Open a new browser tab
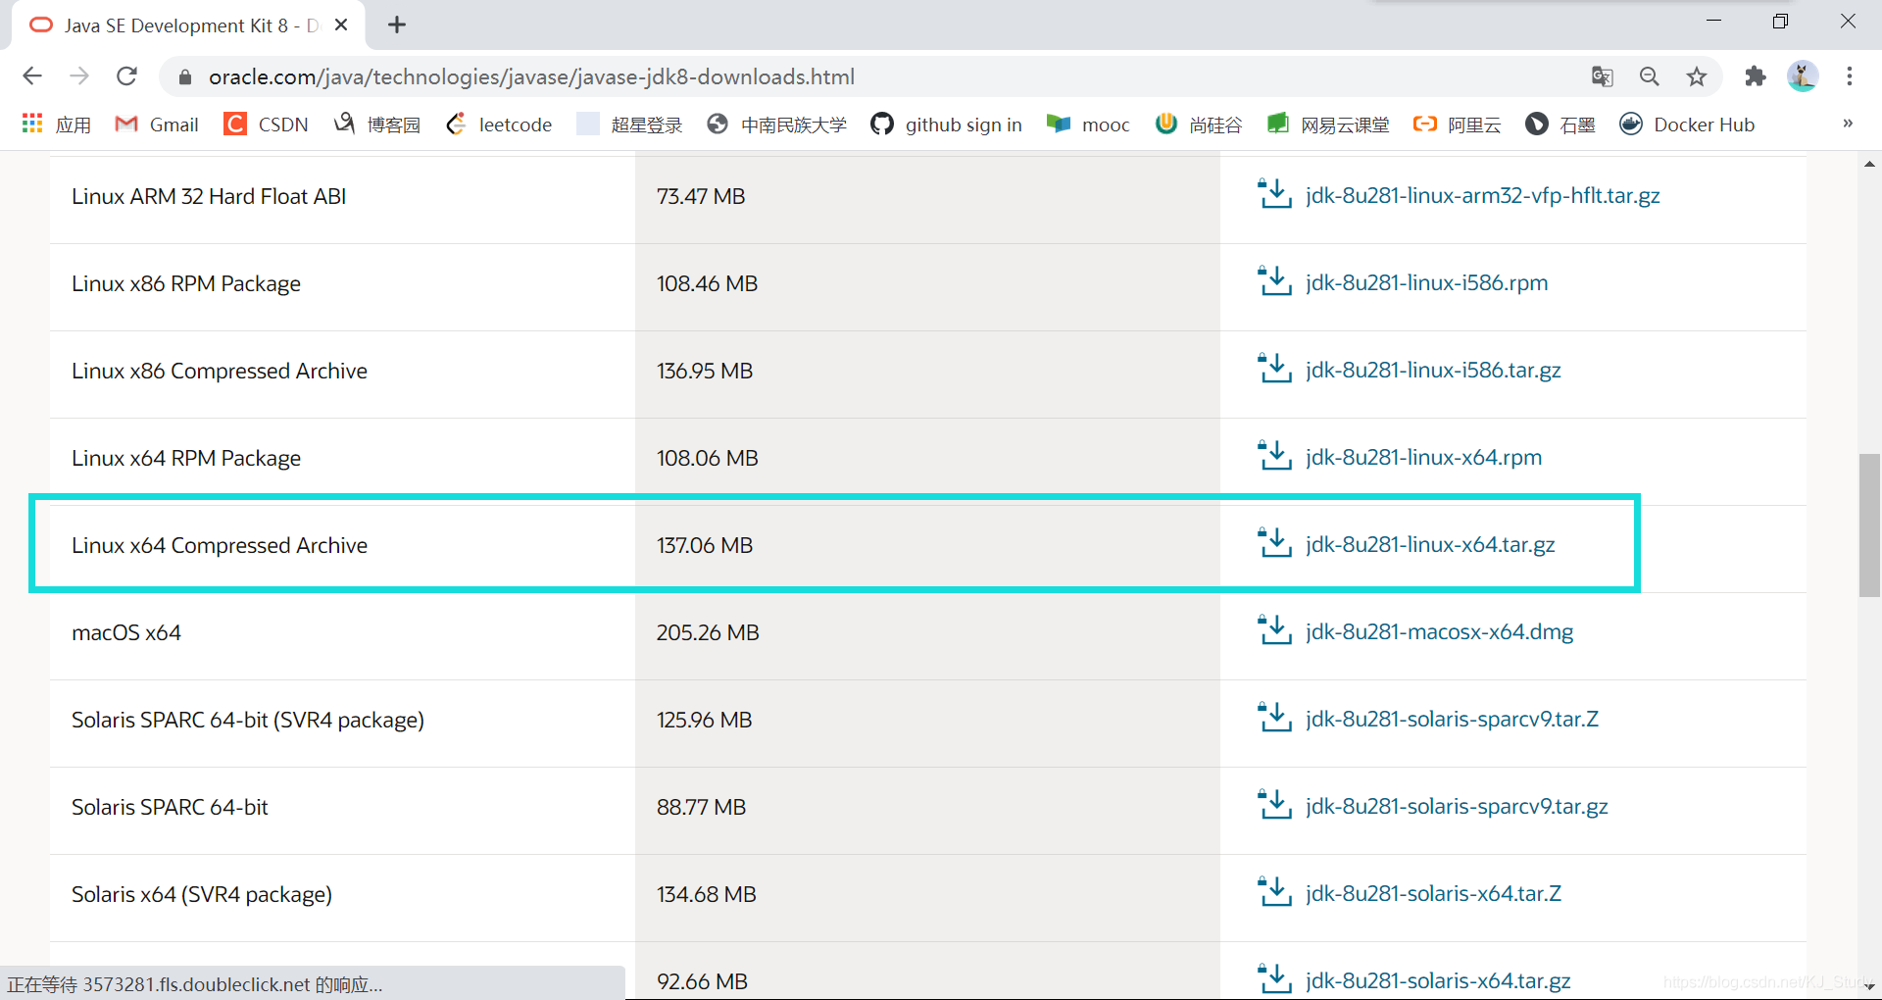Image resolution: width=1882 pixels, height=1000 pixels. pos(397,25)
